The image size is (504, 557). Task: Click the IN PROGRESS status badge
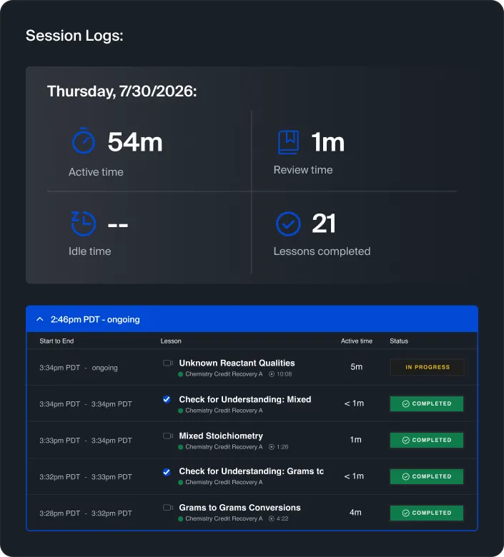pyautogui.click(x=428, y=367)
